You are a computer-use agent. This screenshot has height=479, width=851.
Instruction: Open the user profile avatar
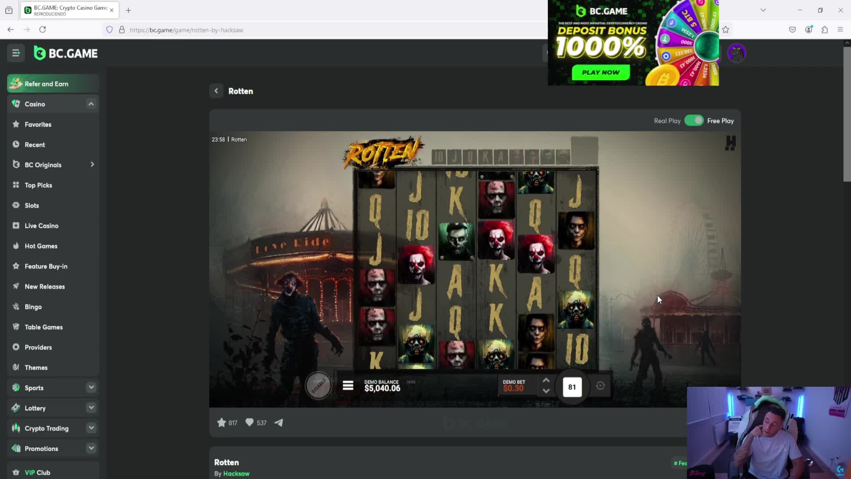(736, 53)
